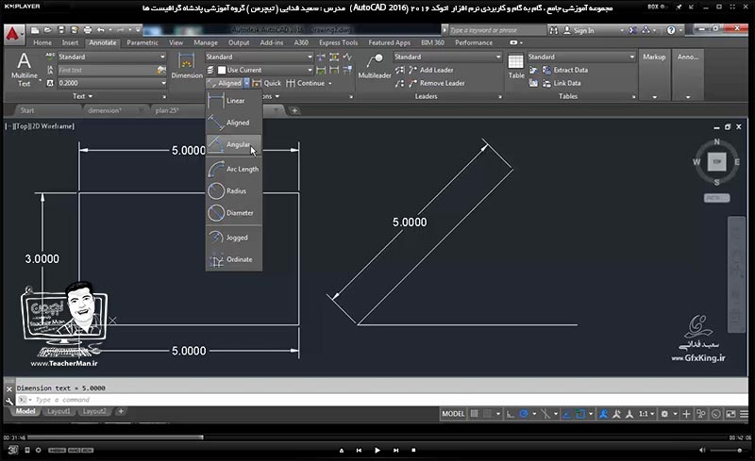Click the Undo arrow in Quick Access toolbar
The width and height of the screenshot is (755, 461).
click(x=101, y=30)
